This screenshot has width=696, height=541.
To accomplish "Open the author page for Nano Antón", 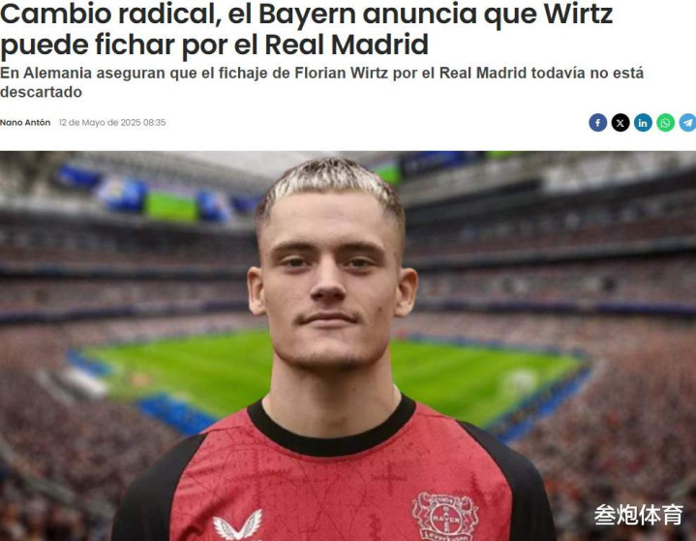I will pyautogui.click(x=25, y=123).
